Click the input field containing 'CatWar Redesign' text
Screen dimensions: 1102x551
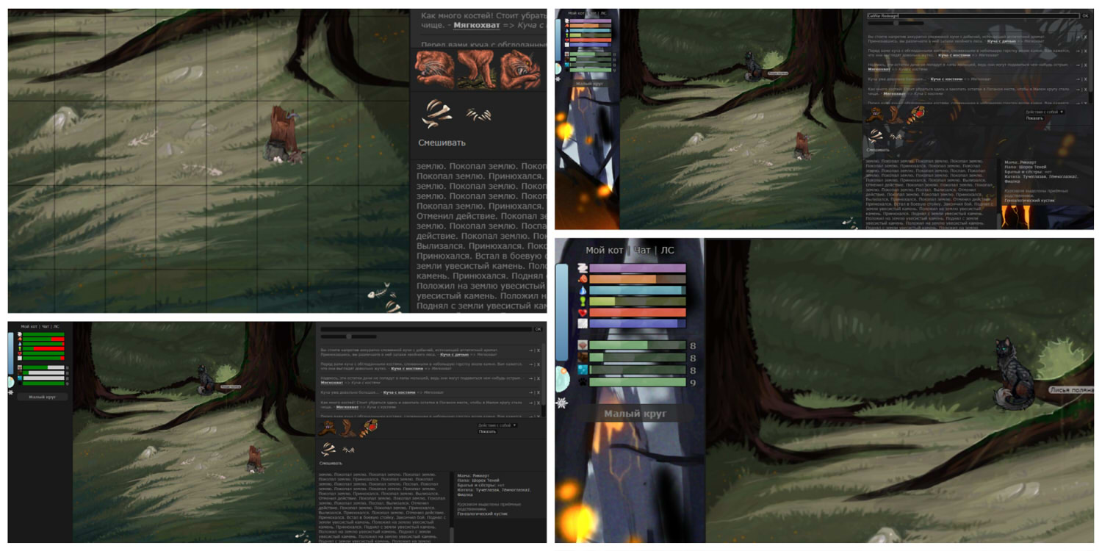pos(973,15)
